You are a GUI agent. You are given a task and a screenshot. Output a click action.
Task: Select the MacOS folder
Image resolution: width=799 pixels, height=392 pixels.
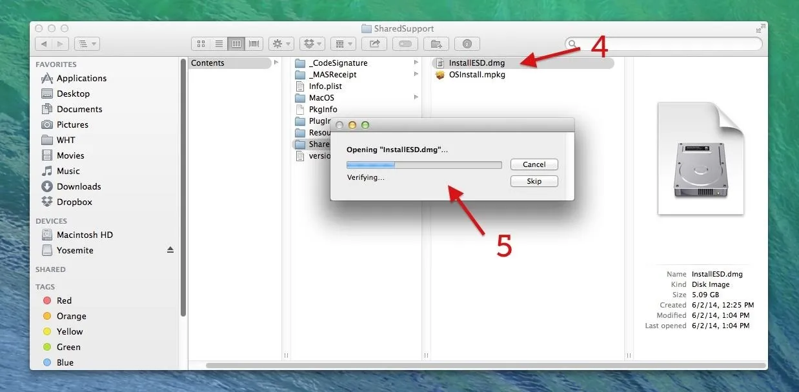click(x=321, y=98)
